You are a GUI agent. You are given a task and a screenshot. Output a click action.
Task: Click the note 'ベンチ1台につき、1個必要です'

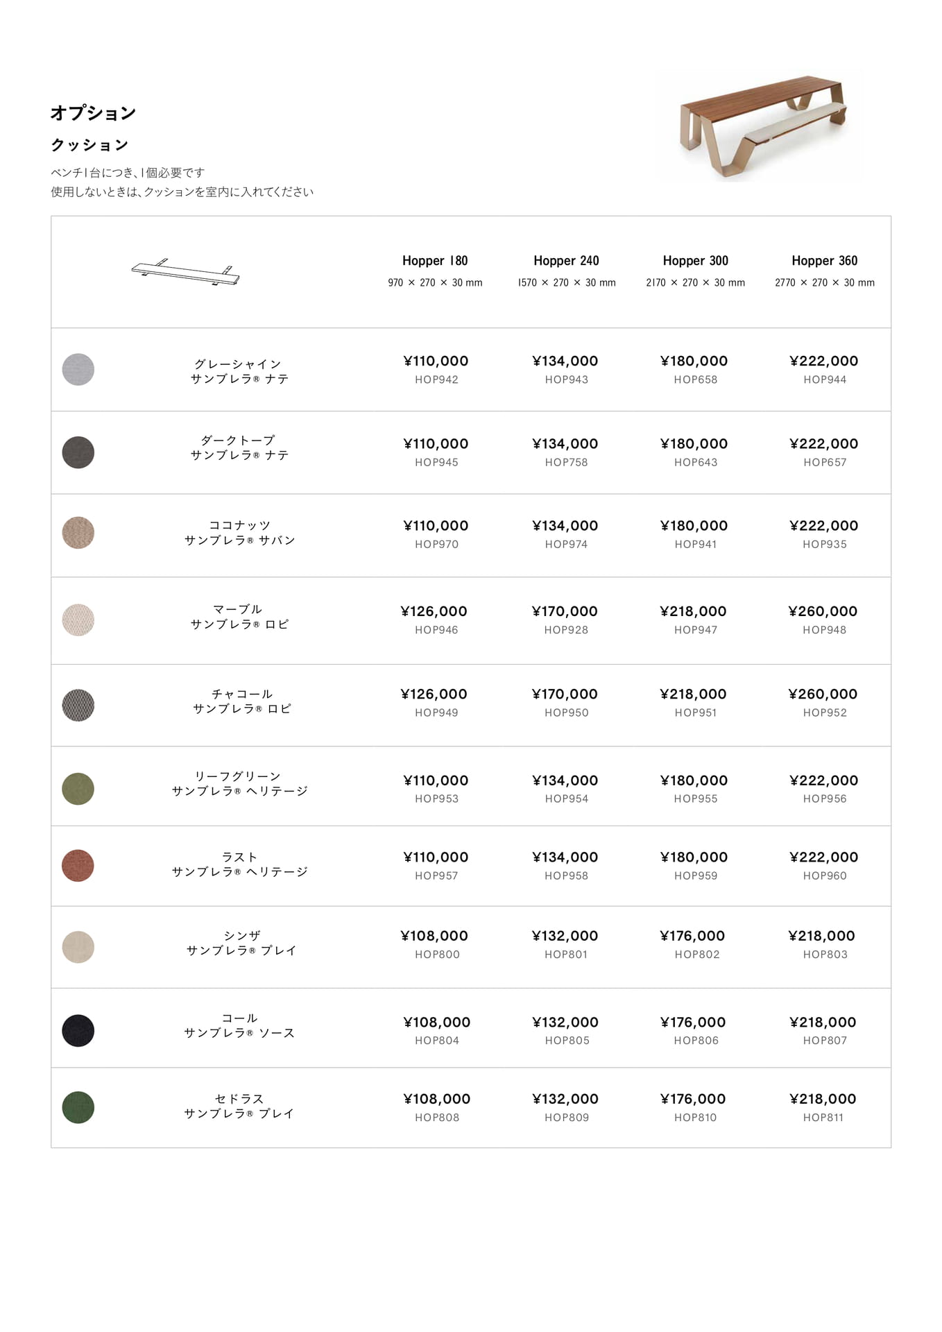coord(128,173)
